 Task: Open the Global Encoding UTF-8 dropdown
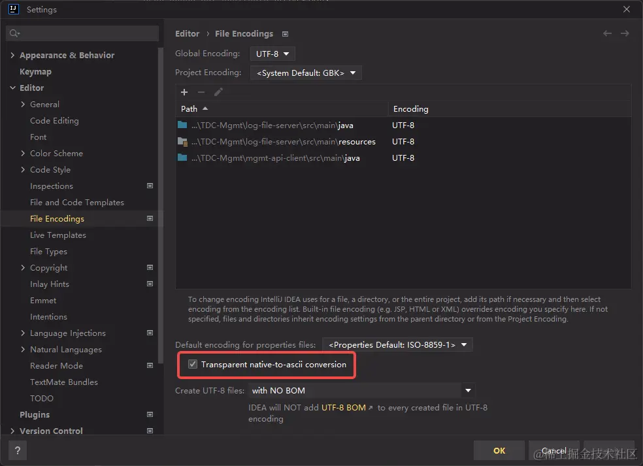coord(272,54)
